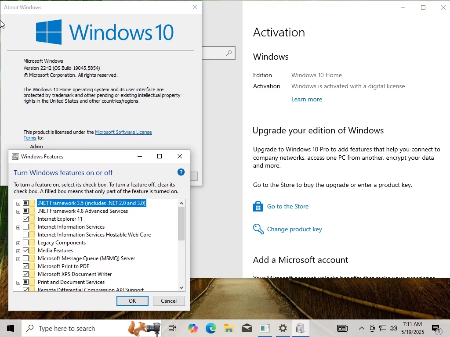Viewport: 450px width, 337px height.
Task: Uncheck the Microsoft XPS Document Writer checkbox
Action: [x=25, y=274]
